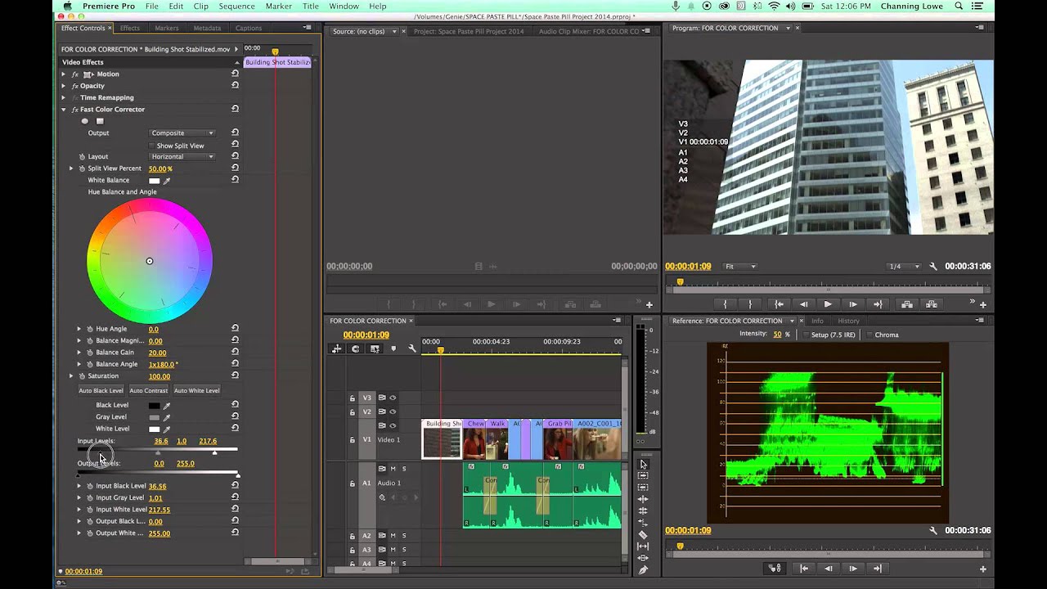The width and height of the screenshot is (1047, 589).
Task: Enable the Setup (7.5 IRE) checkbox
Action: point(804,335)
